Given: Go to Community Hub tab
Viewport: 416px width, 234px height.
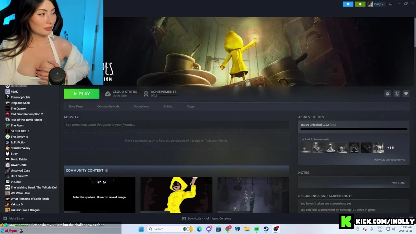Looking at the screenshot, I should click(x=108, y=106).
